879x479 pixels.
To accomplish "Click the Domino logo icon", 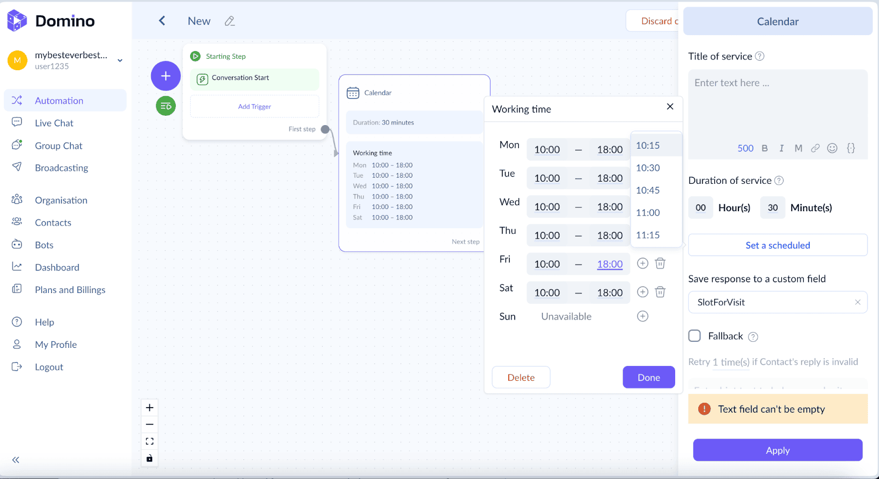I will [x=17, y=21].
